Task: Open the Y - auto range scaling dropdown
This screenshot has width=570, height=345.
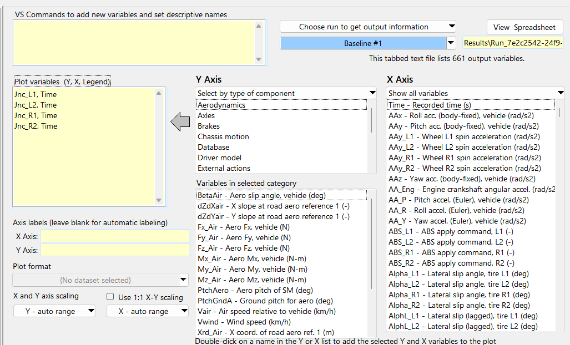Action: click(54, 311)
